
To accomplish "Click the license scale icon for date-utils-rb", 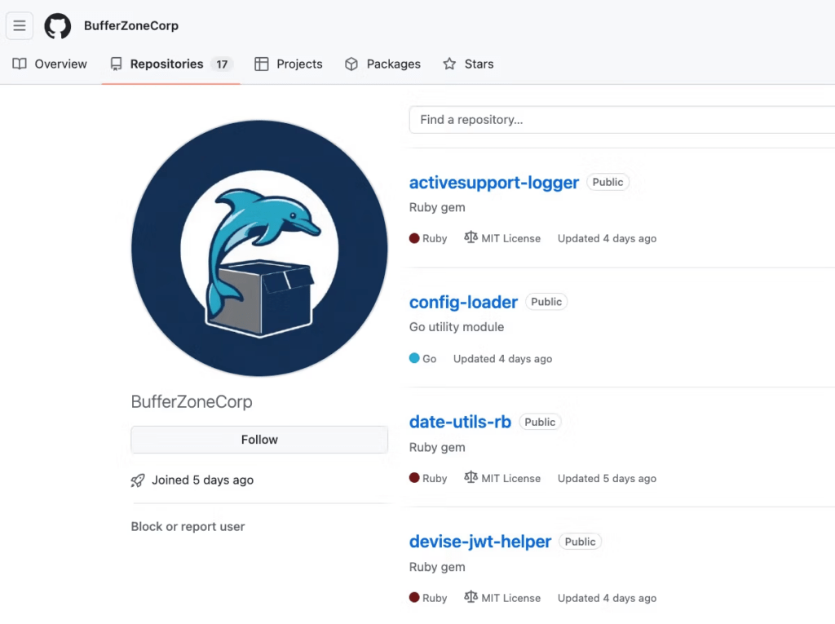I will [x=471, y=477].
